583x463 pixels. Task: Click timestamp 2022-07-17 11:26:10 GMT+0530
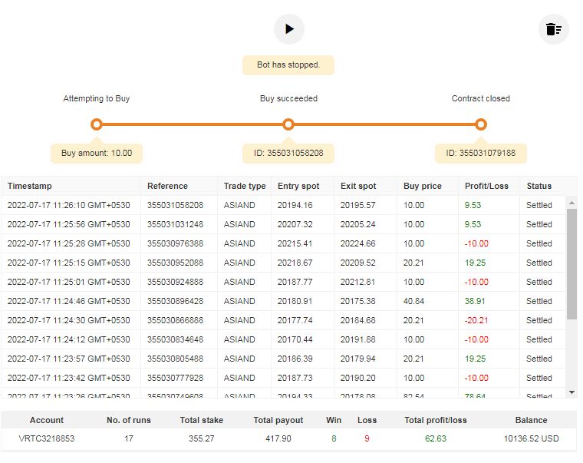69,205
